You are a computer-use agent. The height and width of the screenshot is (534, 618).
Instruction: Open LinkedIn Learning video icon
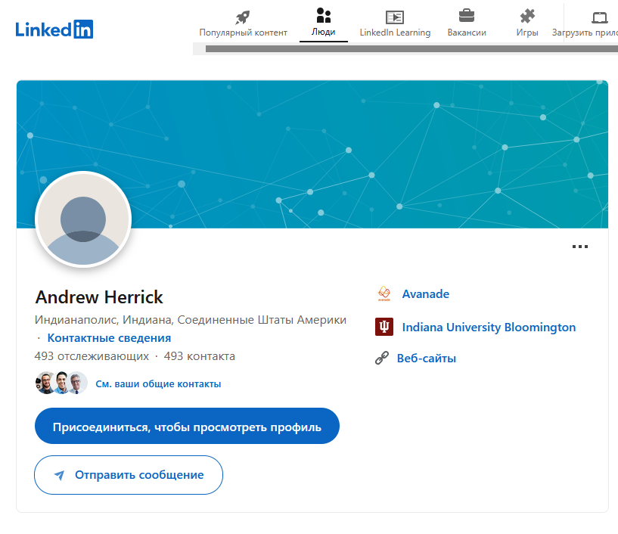click(x=394, y=17)
